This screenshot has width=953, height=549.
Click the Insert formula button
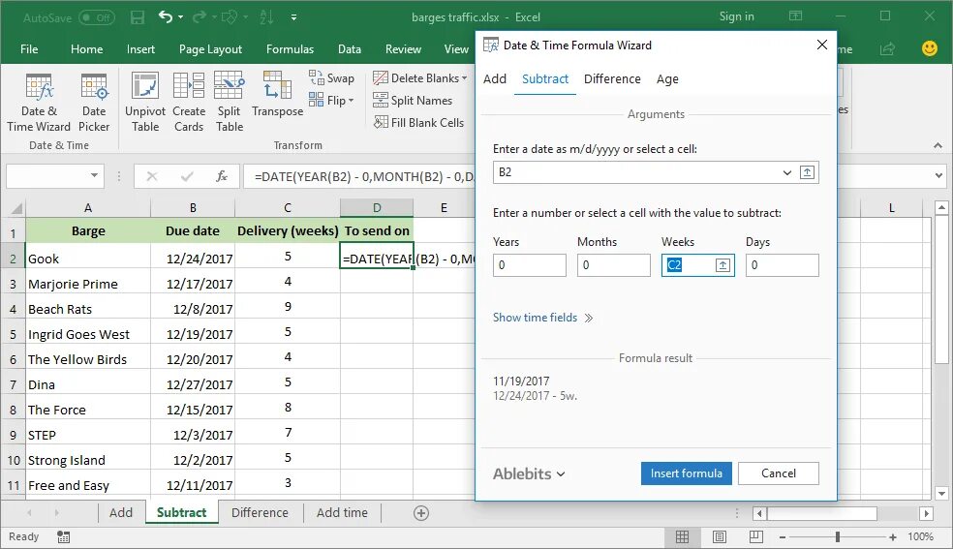click(x=687, y=473)
